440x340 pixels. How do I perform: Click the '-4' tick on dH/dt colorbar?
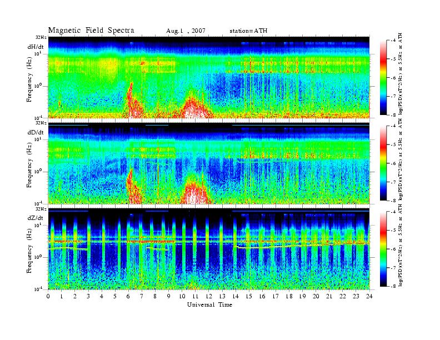394,41
